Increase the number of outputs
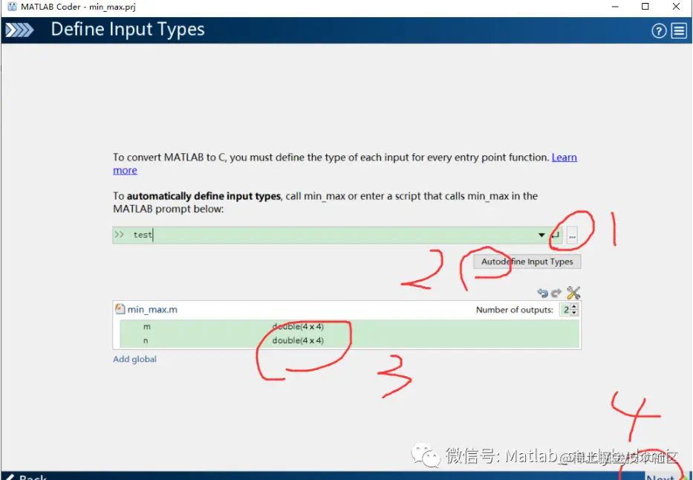The width and height of the screenshot is (693, 480). point(573,306)
